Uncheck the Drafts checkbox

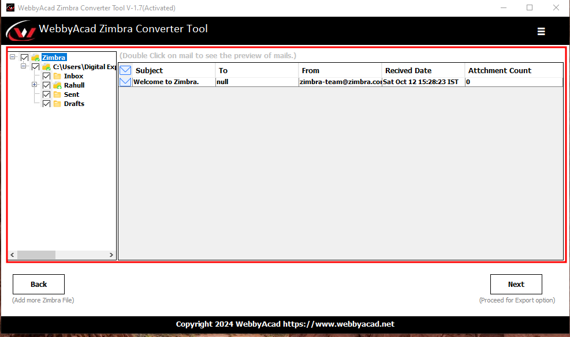point(47,104)
